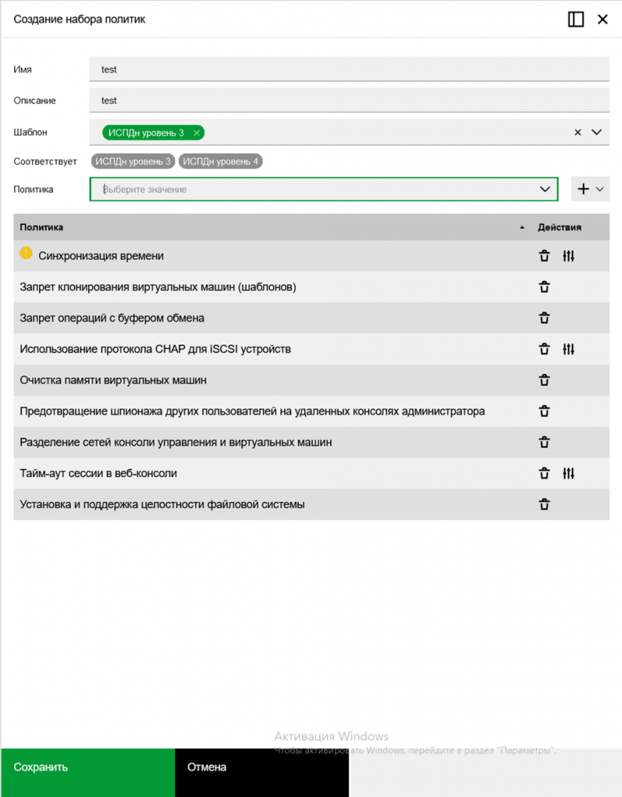
Task: Delete Запрет клонирования виртуальных машин policy
Action: (544, 287)
